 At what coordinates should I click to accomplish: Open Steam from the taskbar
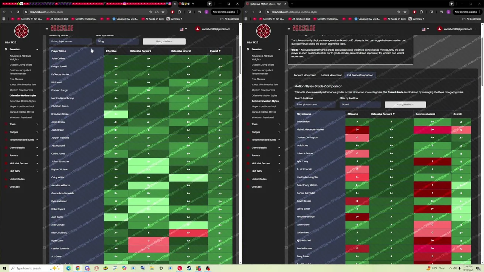tap(189, 268)
